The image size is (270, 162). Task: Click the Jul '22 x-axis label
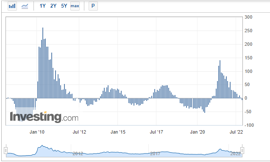(236, 132)
